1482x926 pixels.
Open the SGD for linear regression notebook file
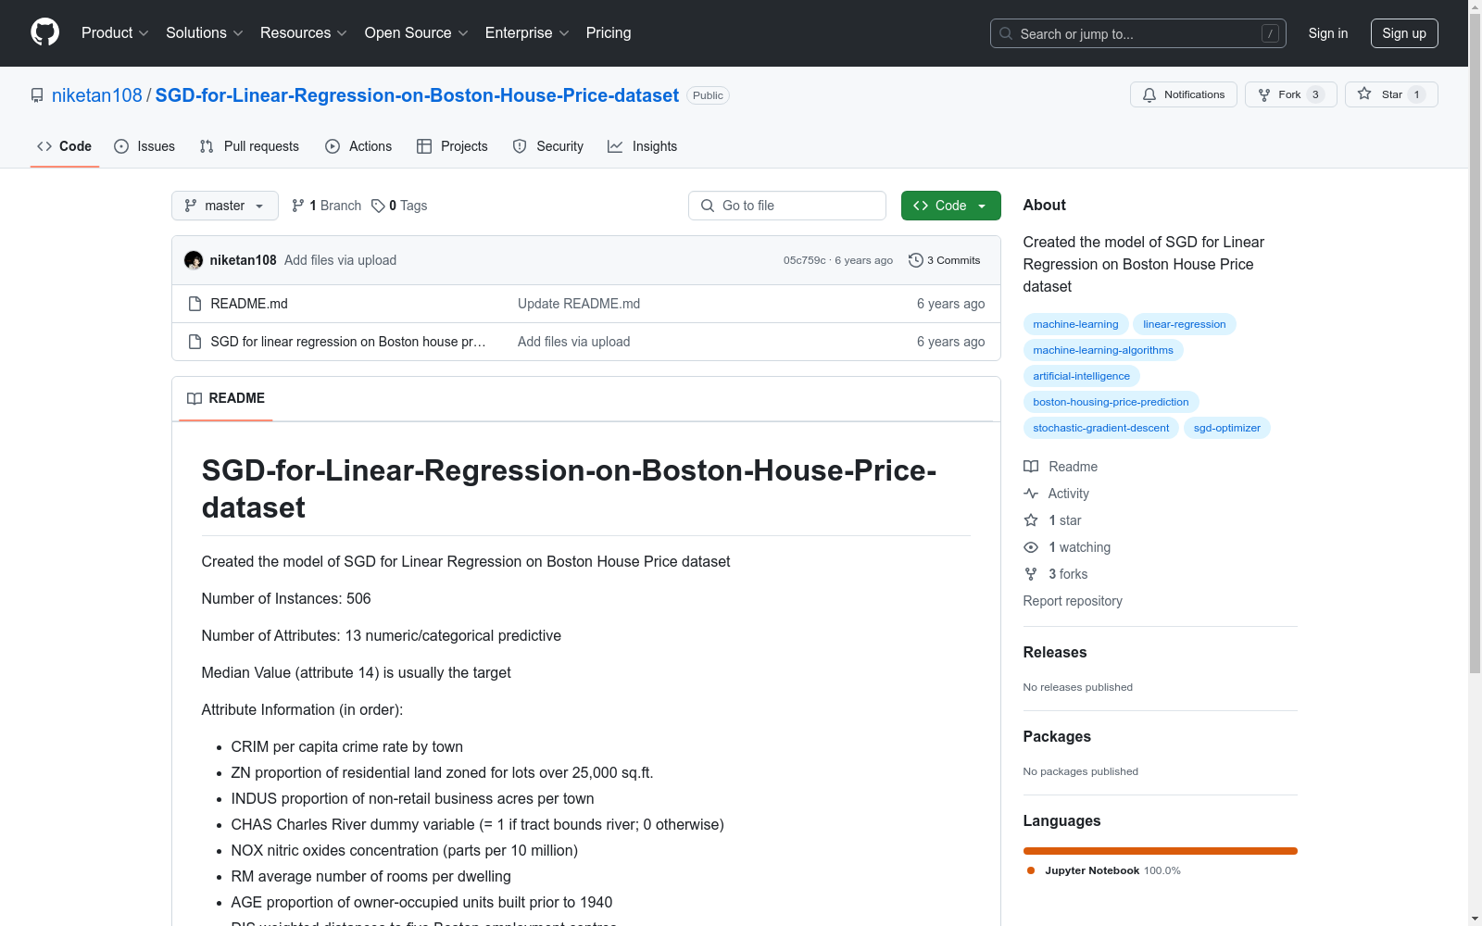coord(348,342)
